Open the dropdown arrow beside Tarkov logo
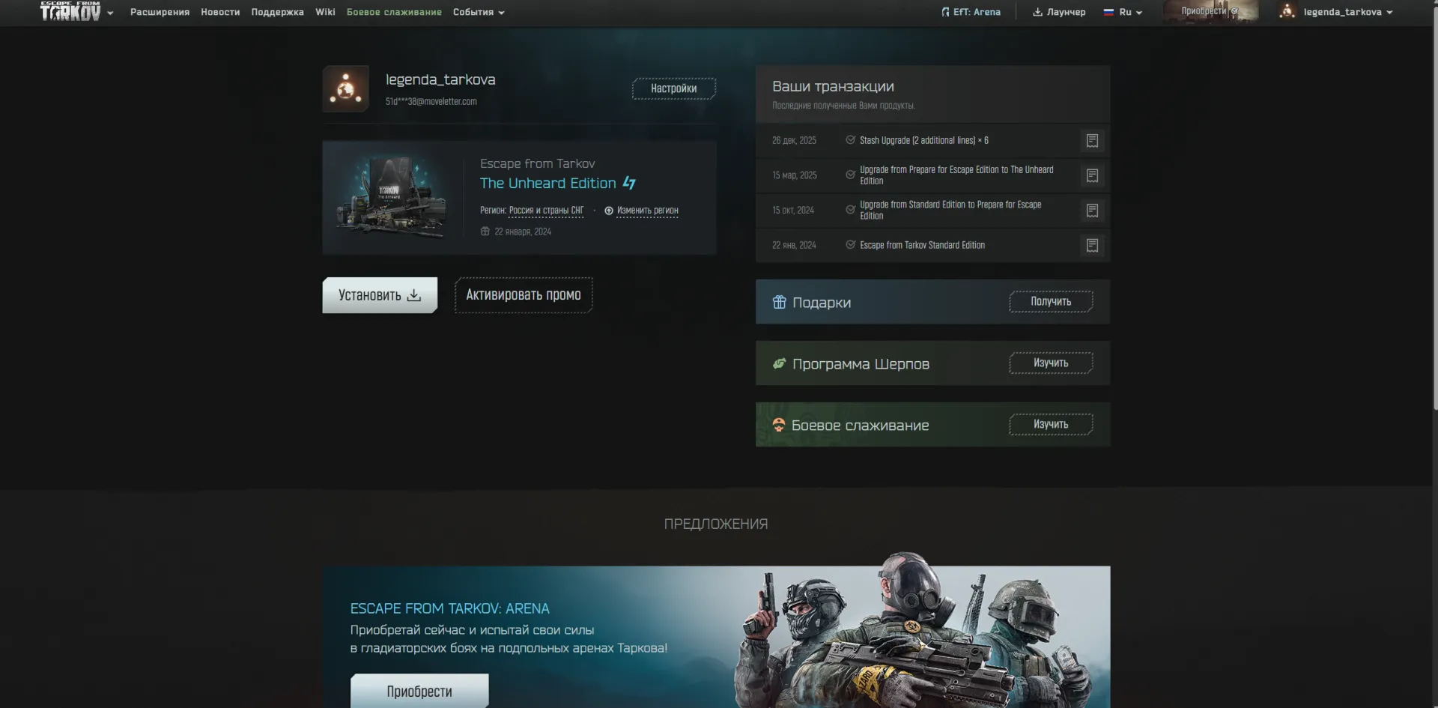This screenshot has height=708, width=1438. point(110,13)
